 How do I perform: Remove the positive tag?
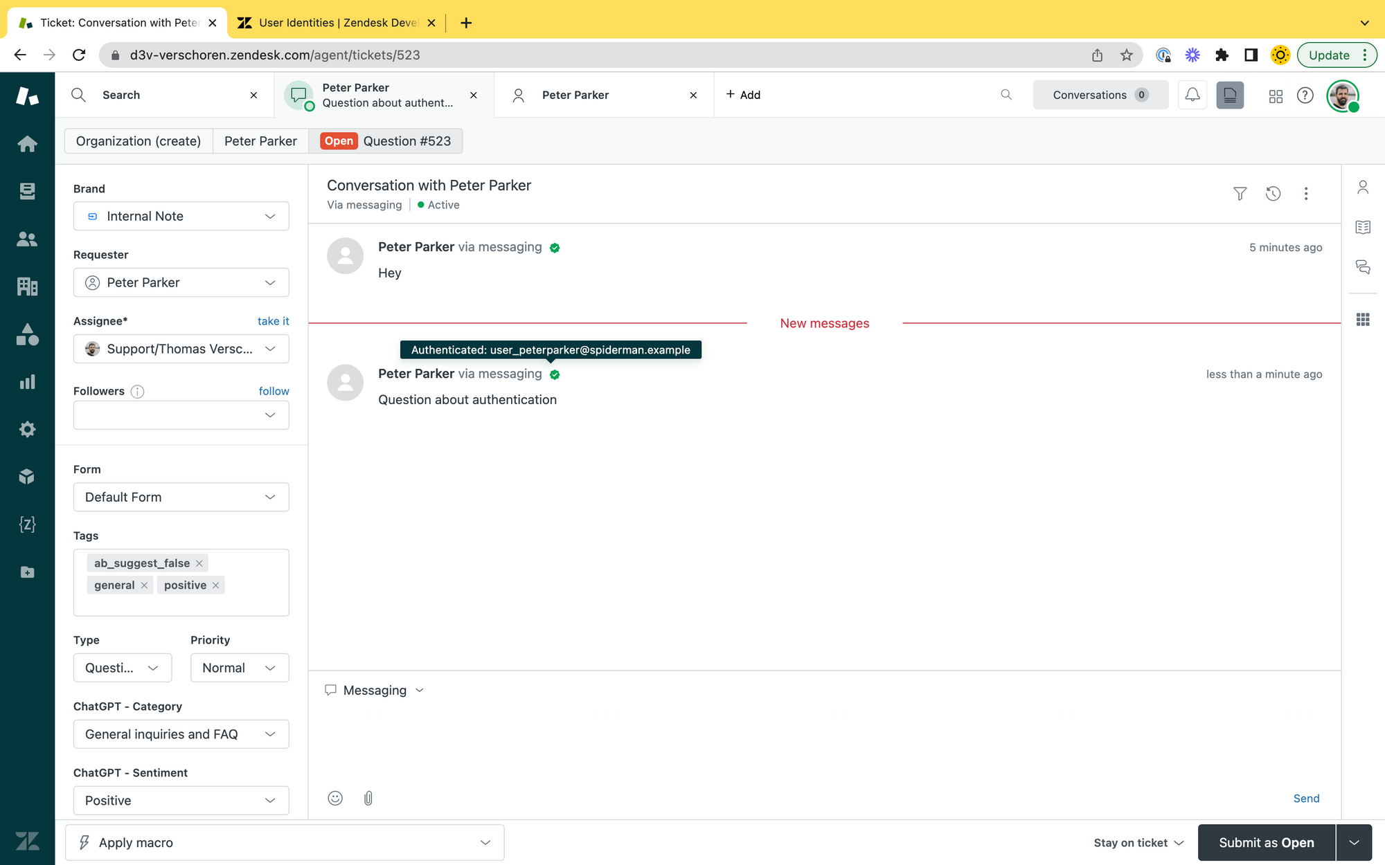pos(216,585)
